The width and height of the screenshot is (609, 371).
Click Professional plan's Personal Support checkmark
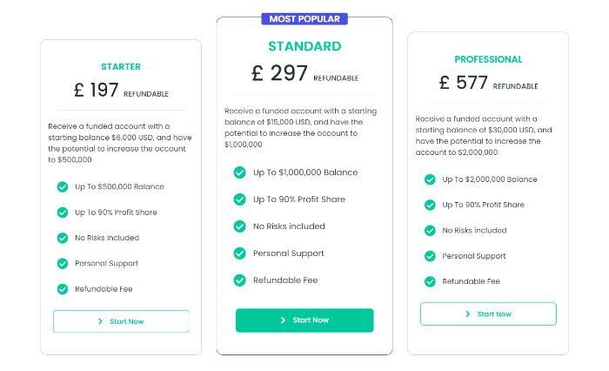pyautogui.click(x=430, y=256)
